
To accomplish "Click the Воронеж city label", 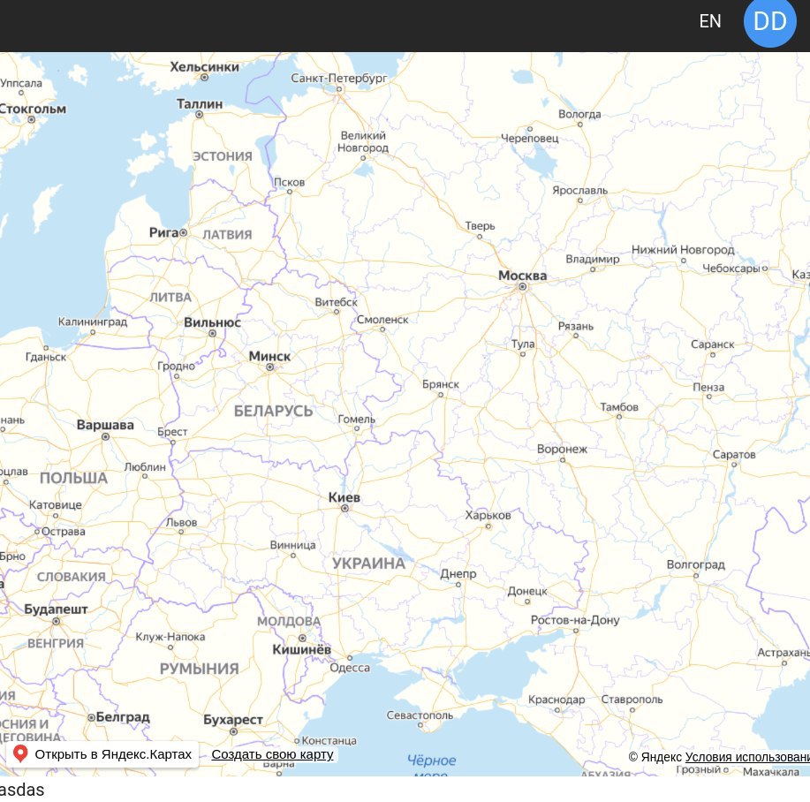I will click(x=562, y=450).
